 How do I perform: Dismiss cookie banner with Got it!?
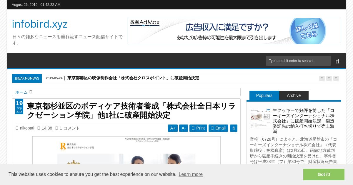click(x=324, y=174)
